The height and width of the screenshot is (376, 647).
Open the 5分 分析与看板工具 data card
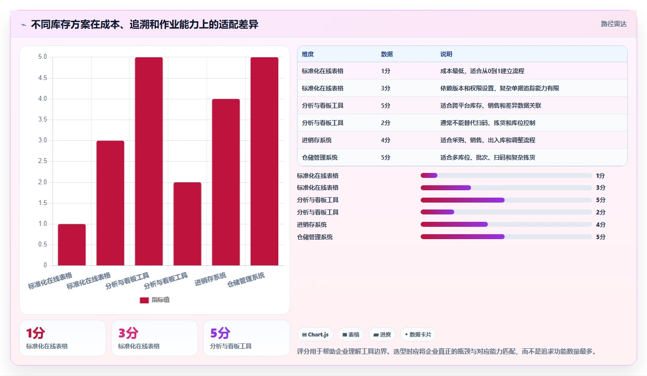coord(247,338)
